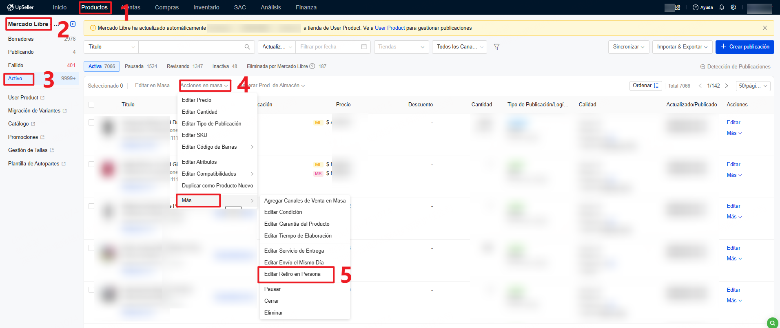780x328 pixels.
Task: Open the apps grid icon in header
Action: click(678, 7)
